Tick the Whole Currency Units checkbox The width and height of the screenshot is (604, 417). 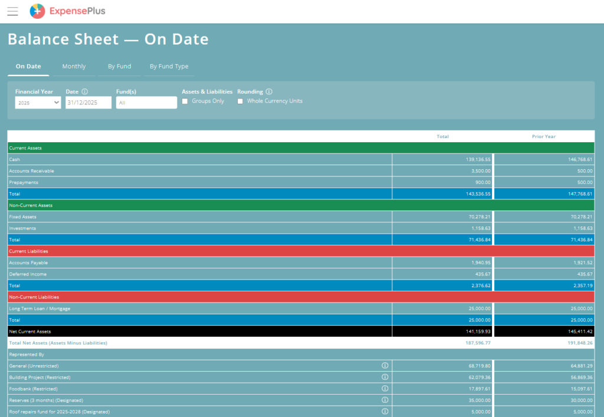[x=240, y=101]
